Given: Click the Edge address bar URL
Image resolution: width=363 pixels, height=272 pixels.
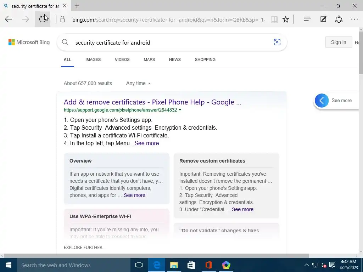Looking at the screenshot, I should 168,19.
